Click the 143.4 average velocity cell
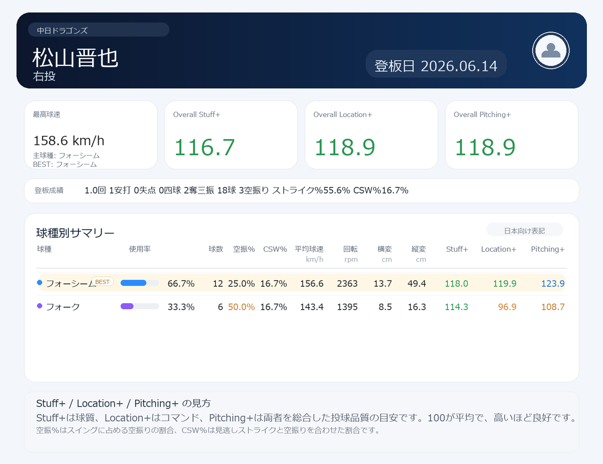 [x=312, y=307]
